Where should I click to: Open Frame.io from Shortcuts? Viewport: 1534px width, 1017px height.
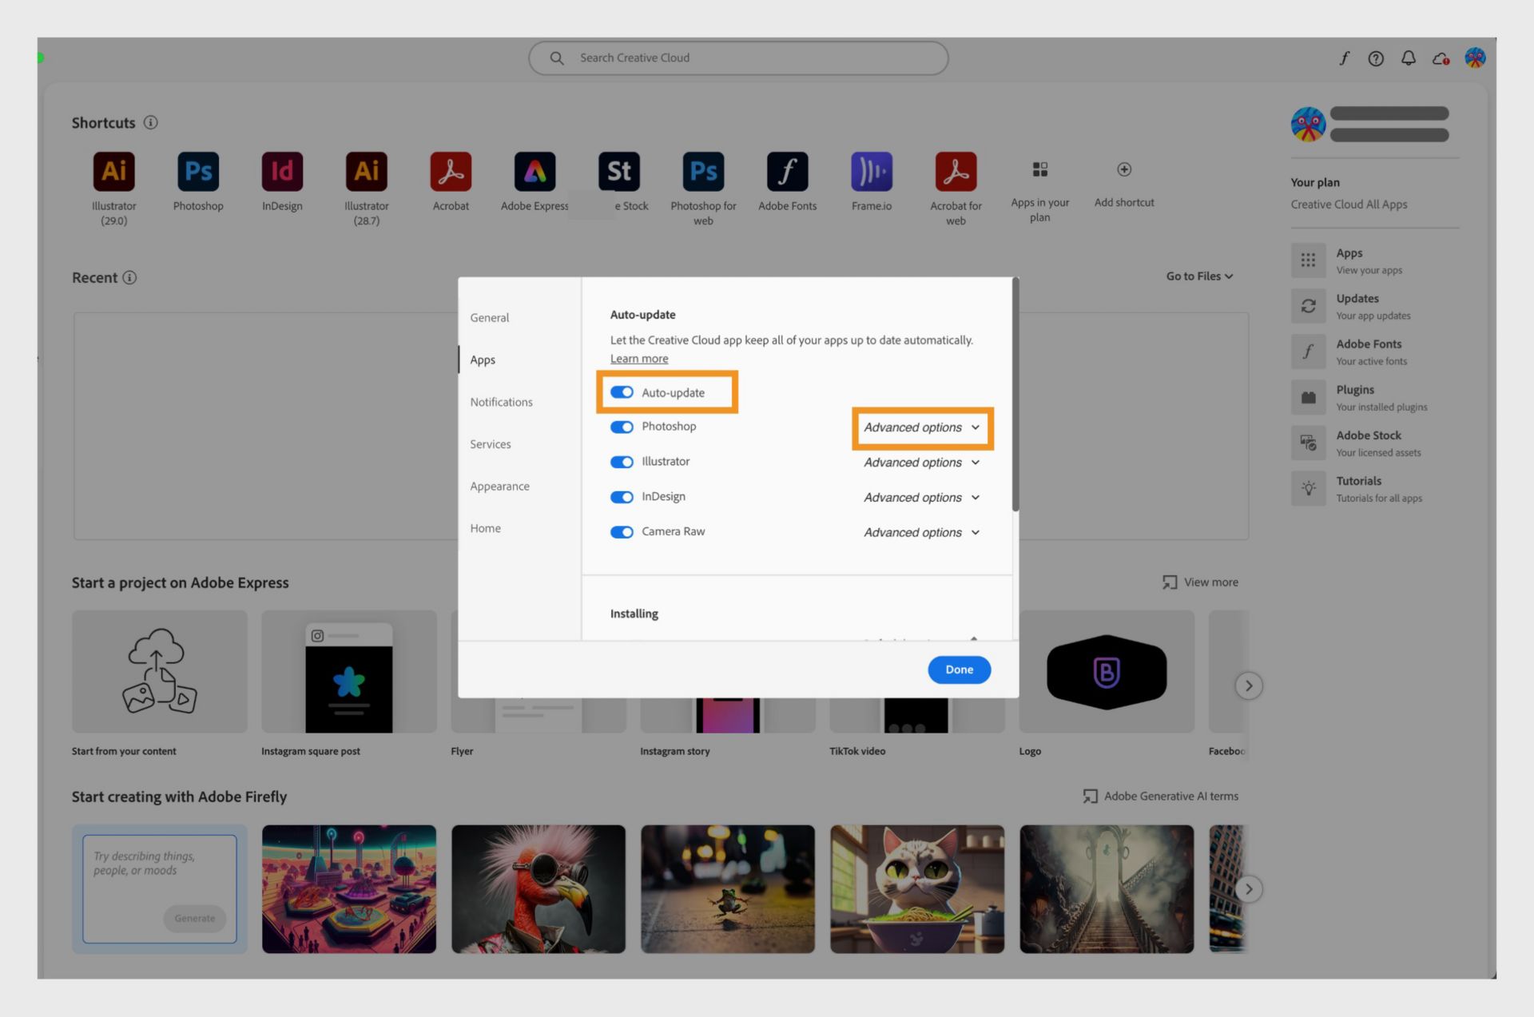(871, 171)
